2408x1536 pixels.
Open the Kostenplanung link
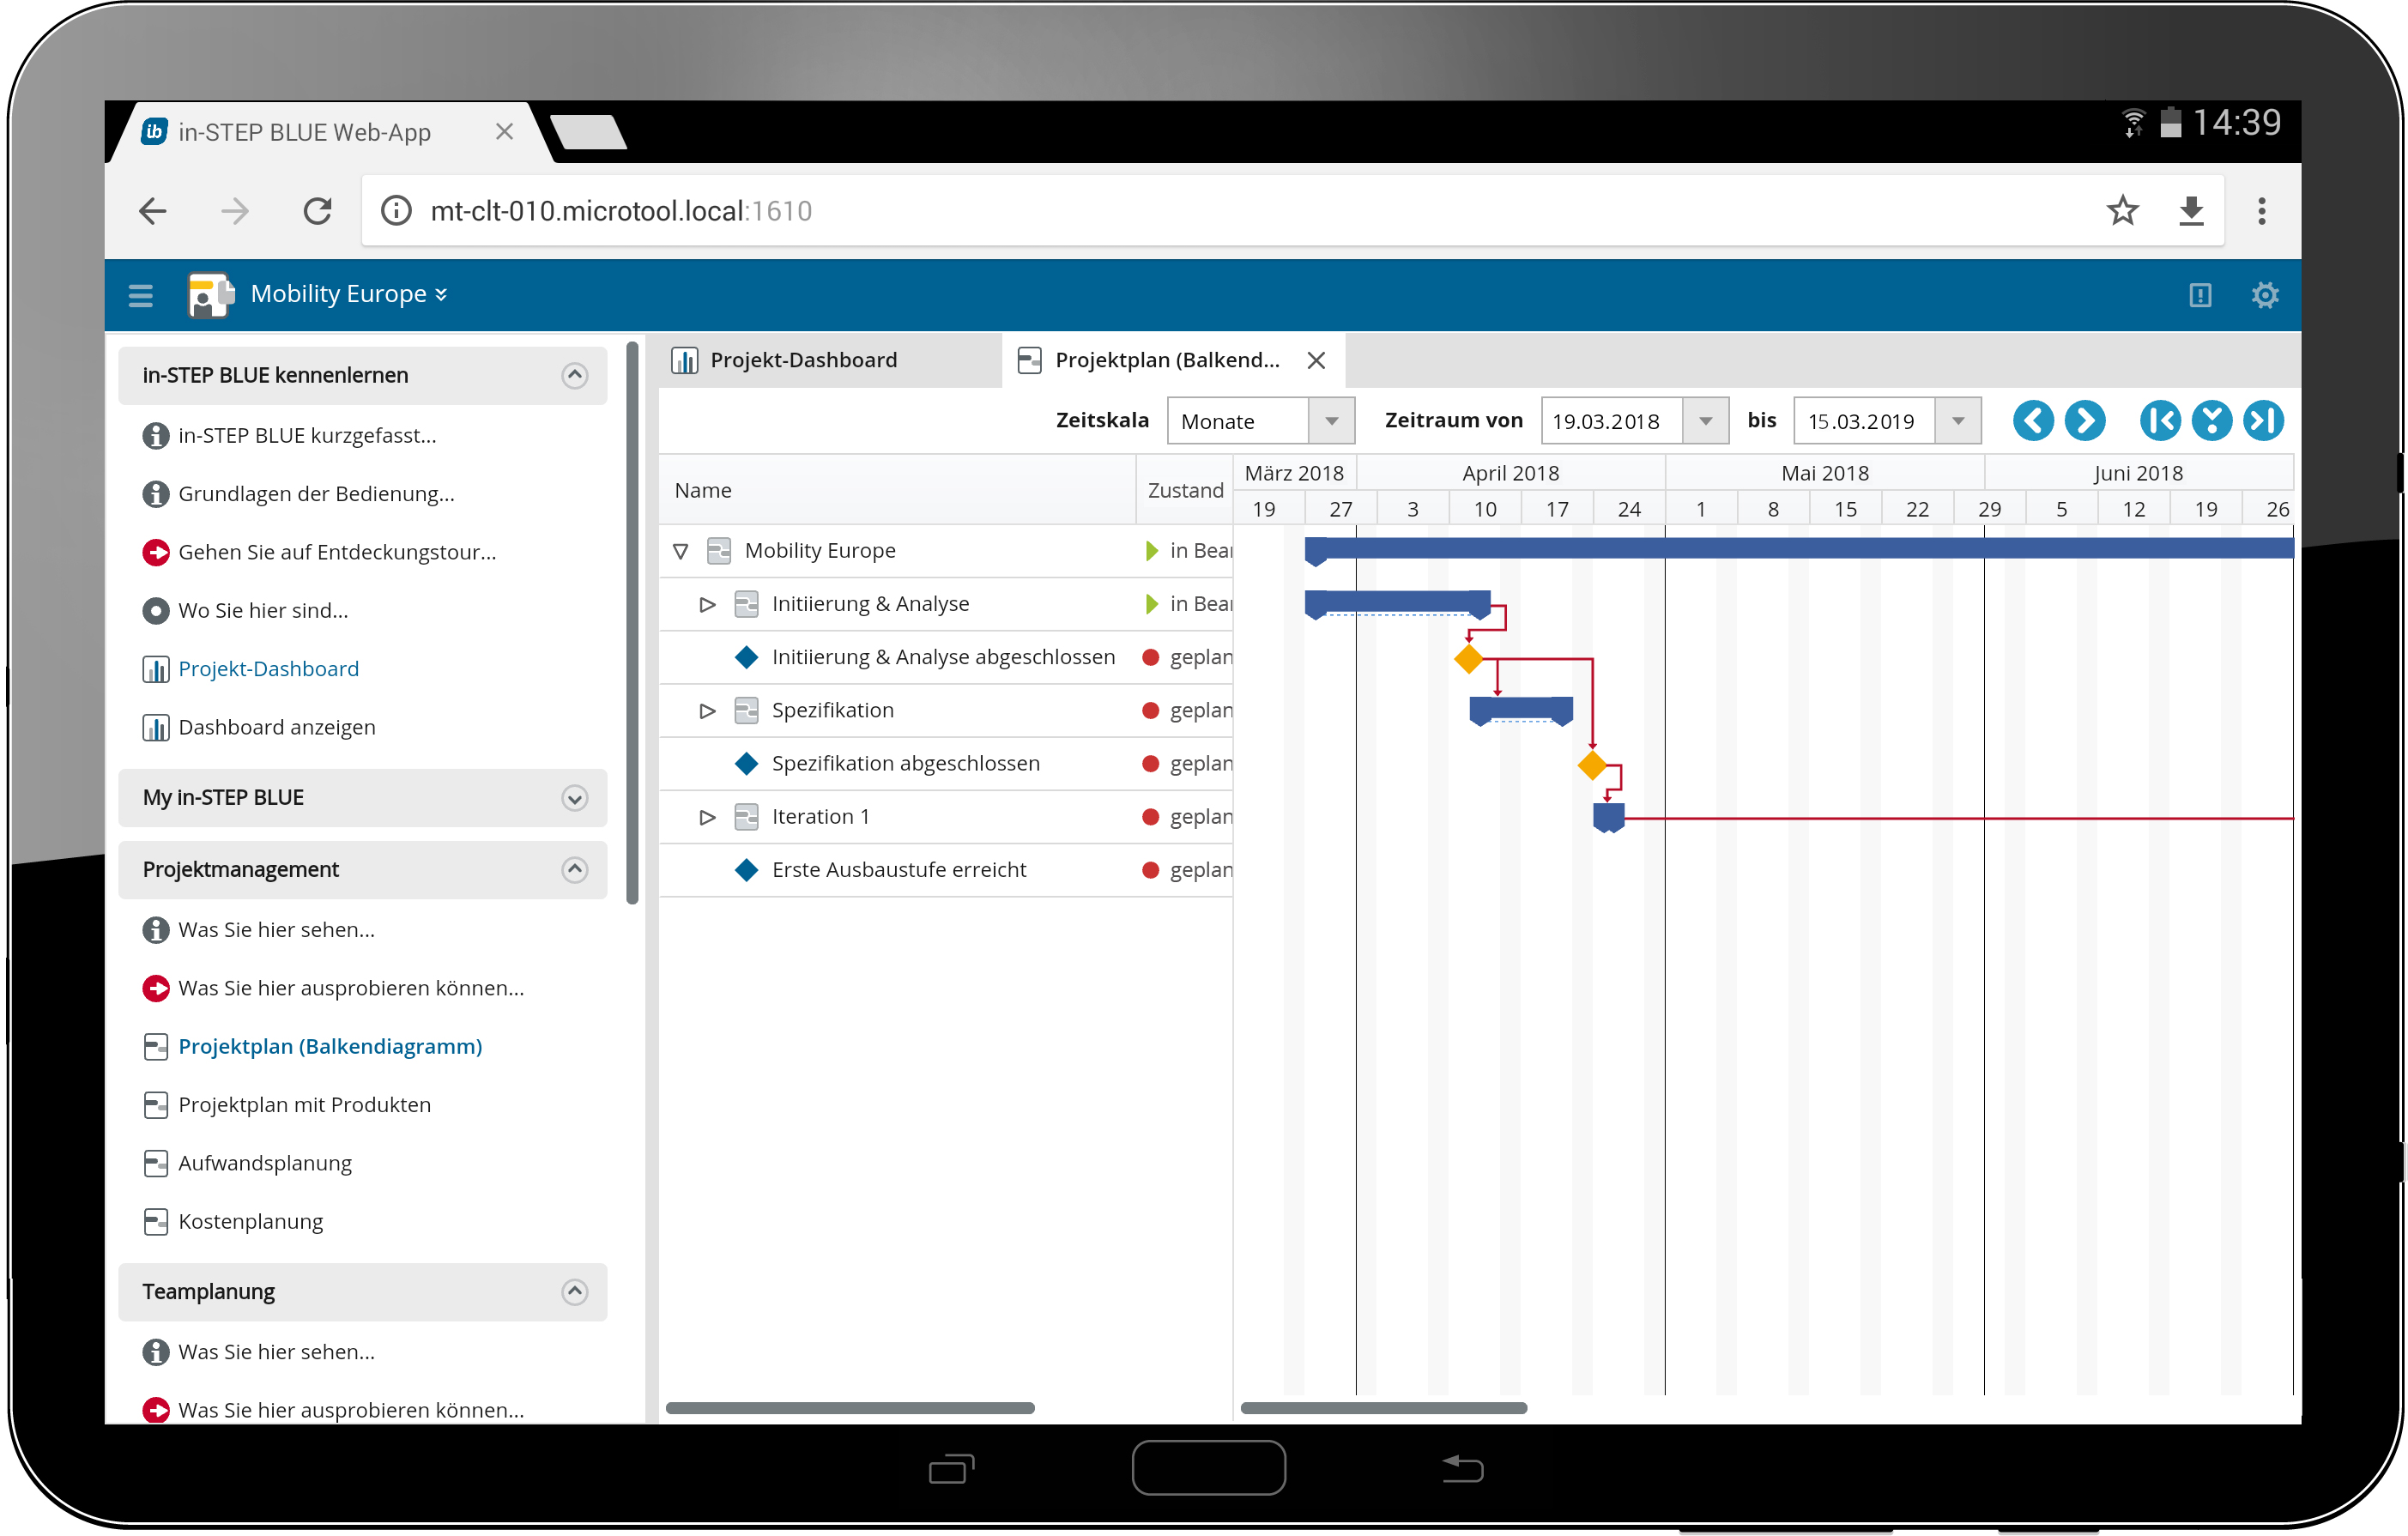[250, 1221]
